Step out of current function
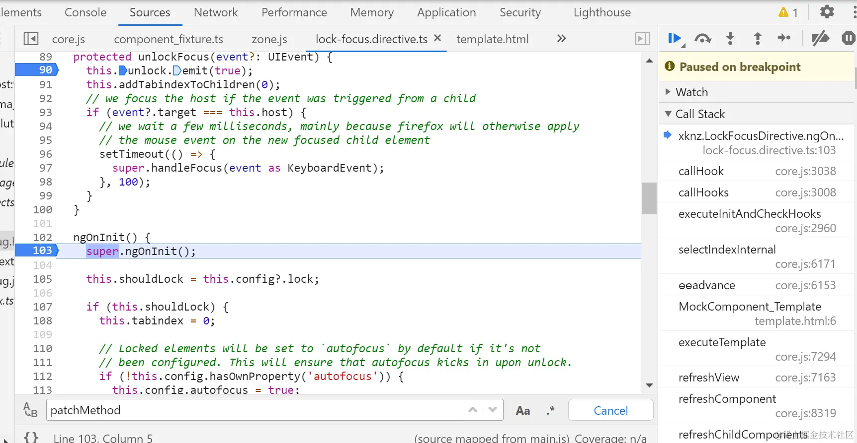The width and height of the screenshot is (857, 443). coord(758,39)
